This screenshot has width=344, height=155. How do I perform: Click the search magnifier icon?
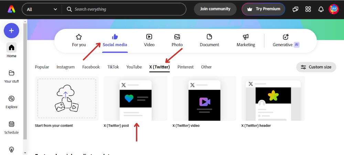click(69, 9)
